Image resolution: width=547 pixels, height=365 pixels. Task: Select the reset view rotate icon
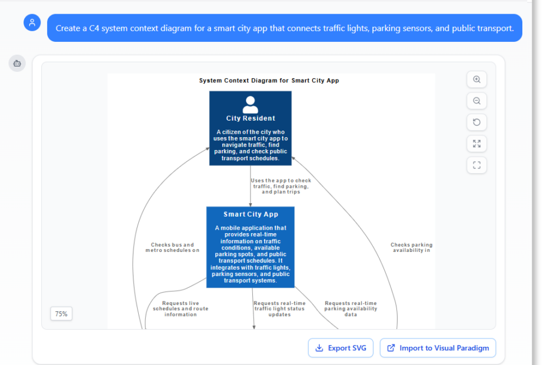(x=476, y=122)
